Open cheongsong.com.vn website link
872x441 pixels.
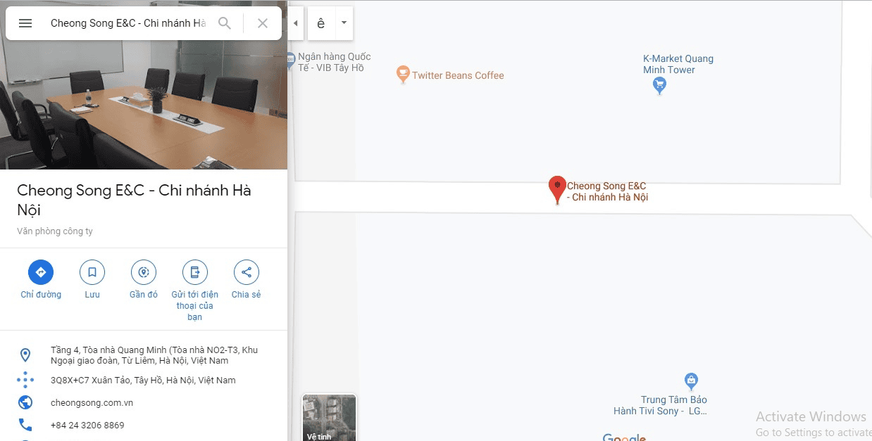(x=92, y=403)
